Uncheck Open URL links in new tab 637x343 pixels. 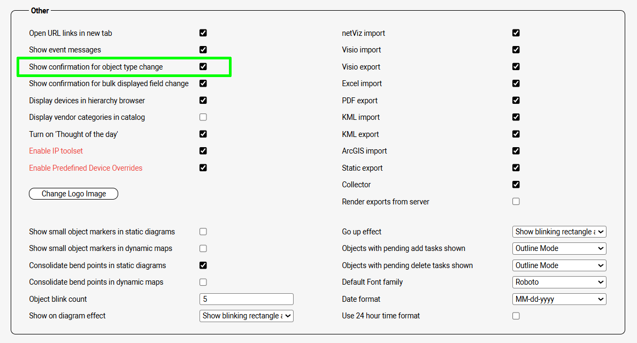tap(203, 33)
